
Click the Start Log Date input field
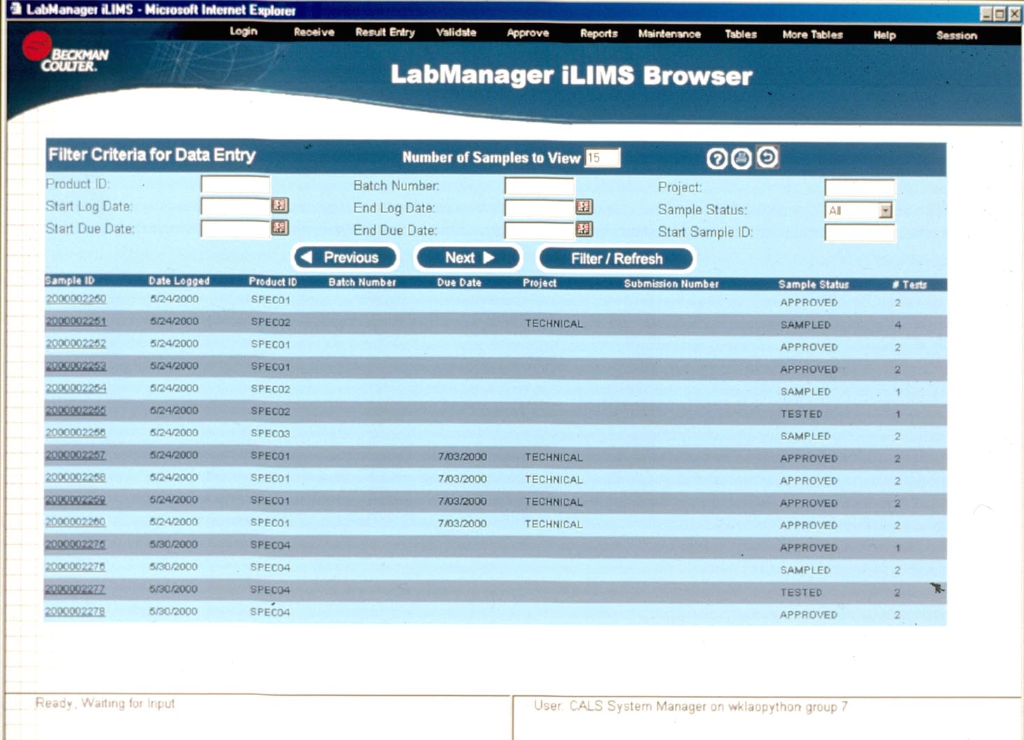click(x=235, y=206)
